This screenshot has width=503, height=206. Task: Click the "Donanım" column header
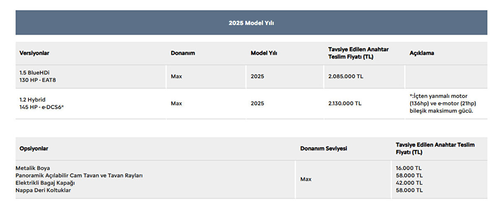183,53
